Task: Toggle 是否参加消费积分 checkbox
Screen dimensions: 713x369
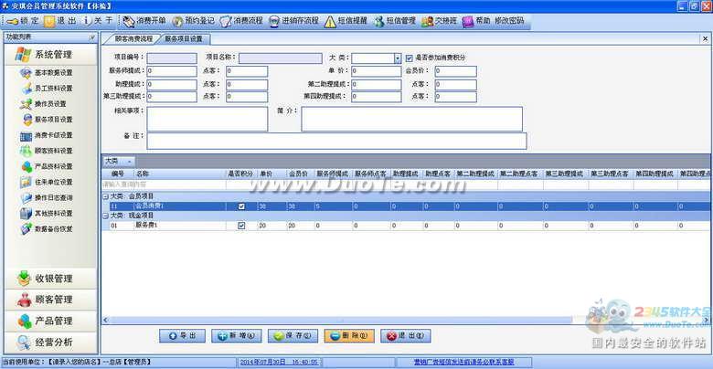Action: [x=410, y=58]
